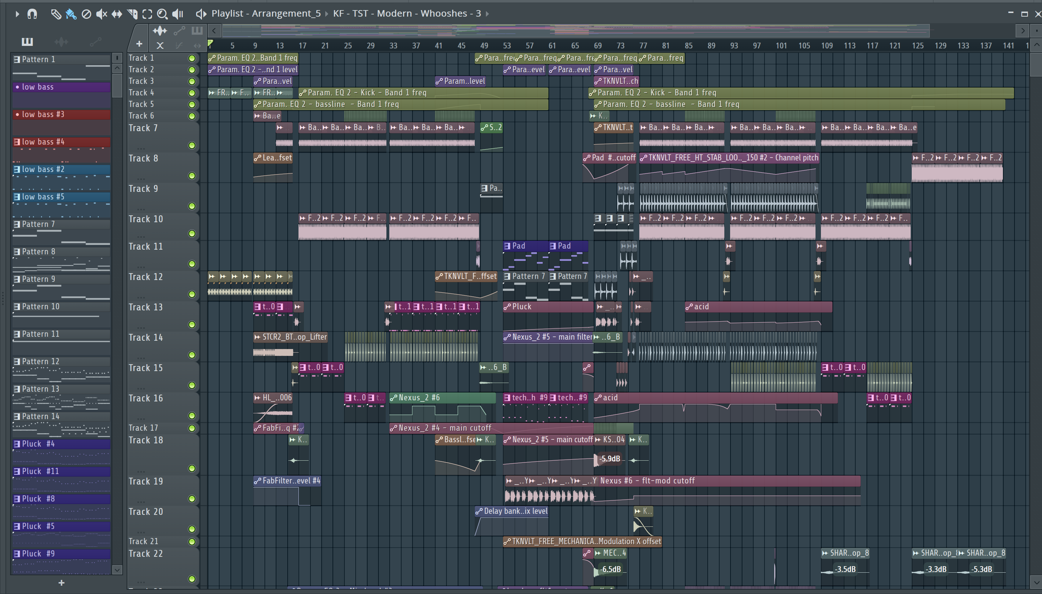Select Pattern 12 in the picker
The width and height of the screenshot is (1042, 594).
[61, 369]
